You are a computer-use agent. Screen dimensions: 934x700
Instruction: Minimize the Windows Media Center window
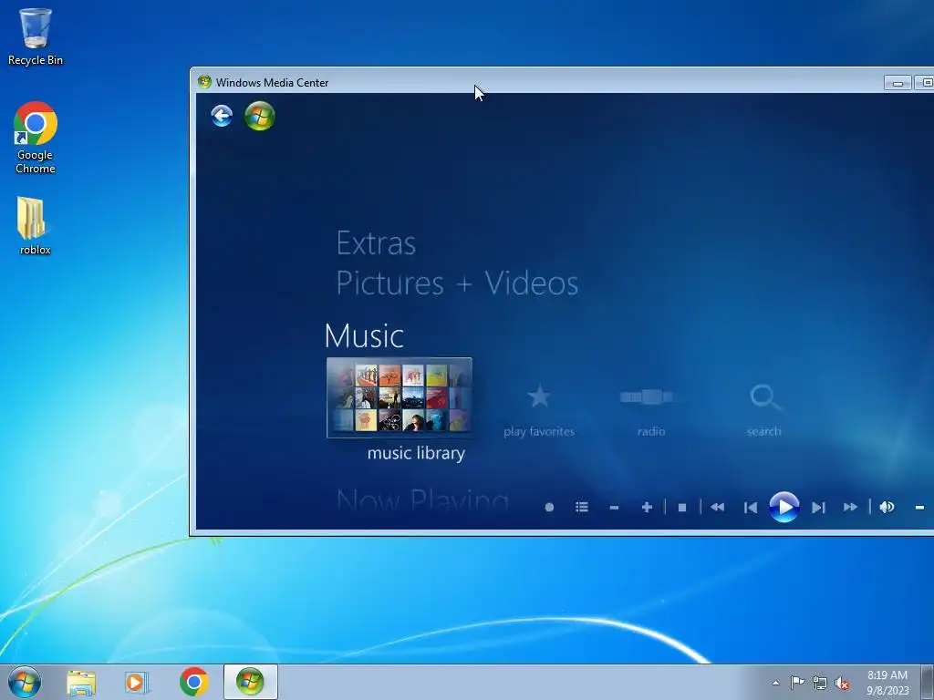898,83
